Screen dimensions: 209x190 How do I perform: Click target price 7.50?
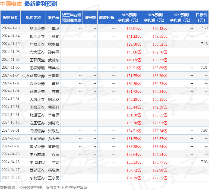[204, 28]
